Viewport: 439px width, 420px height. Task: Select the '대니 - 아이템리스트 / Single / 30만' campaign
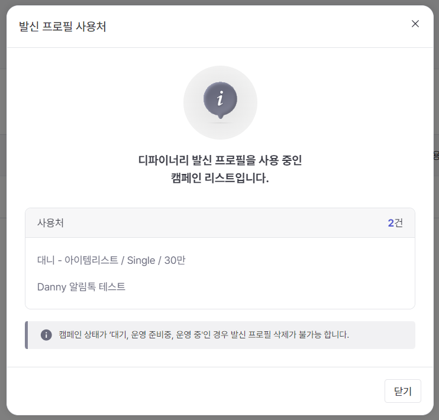pyautogui.click(x=111, y=260)
